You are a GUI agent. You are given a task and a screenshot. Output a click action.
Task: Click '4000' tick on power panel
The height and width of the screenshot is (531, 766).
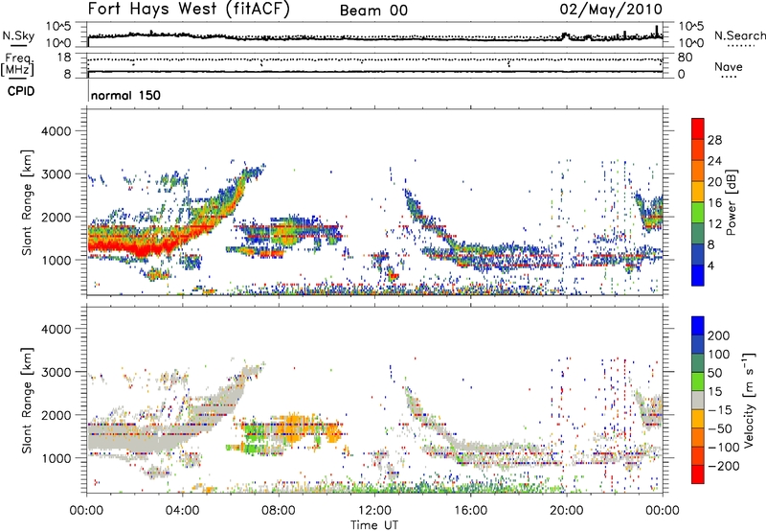click(x=56, y=131)
